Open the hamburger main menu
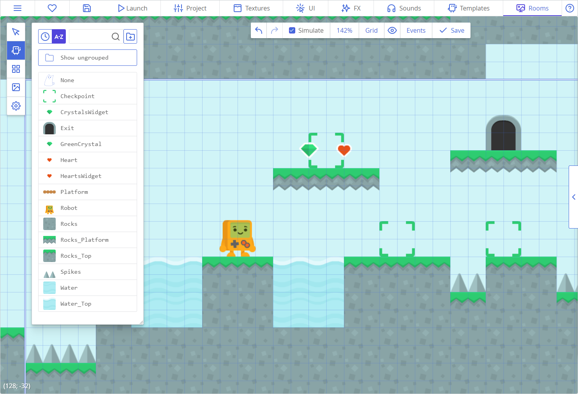Viewport: 578px width, 394px height. point(18,8)
